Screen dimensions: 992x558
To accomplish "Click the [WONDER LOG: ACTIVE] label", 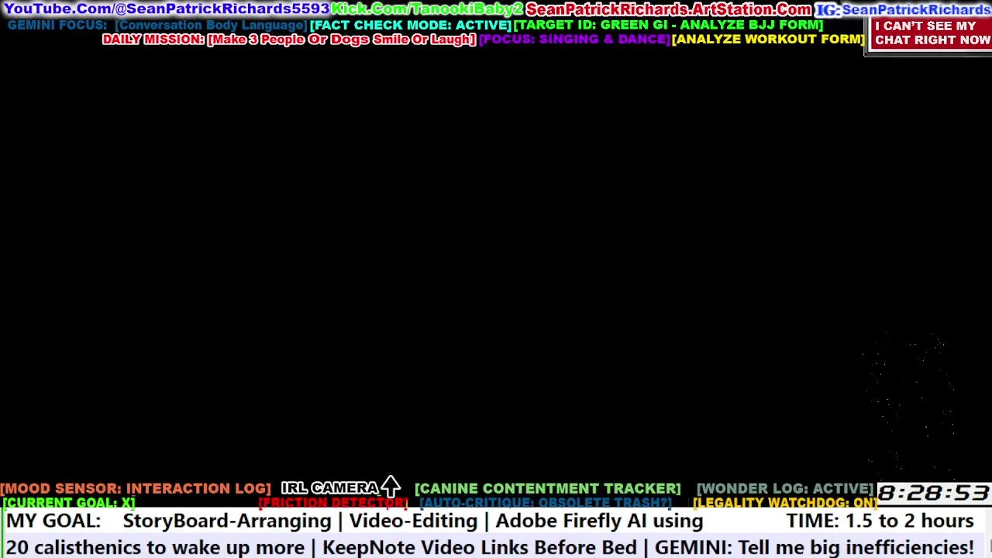I will point(785,488).
